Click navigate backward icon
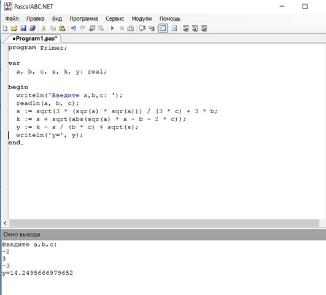 (x=92, y=28)
